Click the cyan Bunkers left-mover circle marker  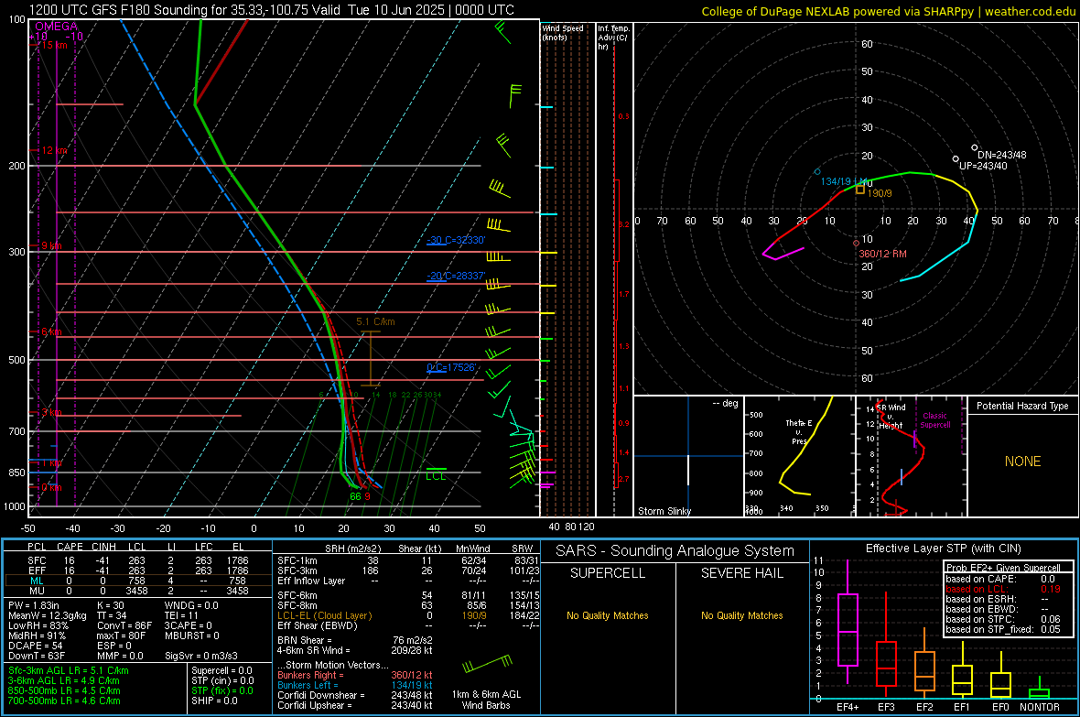pos(817,171)
